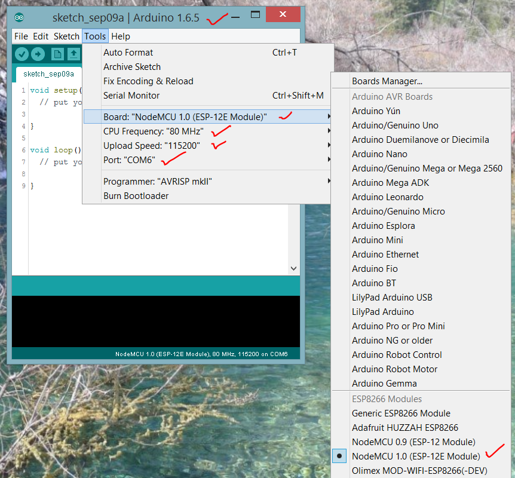Open Boards Manager... entry

421,81
